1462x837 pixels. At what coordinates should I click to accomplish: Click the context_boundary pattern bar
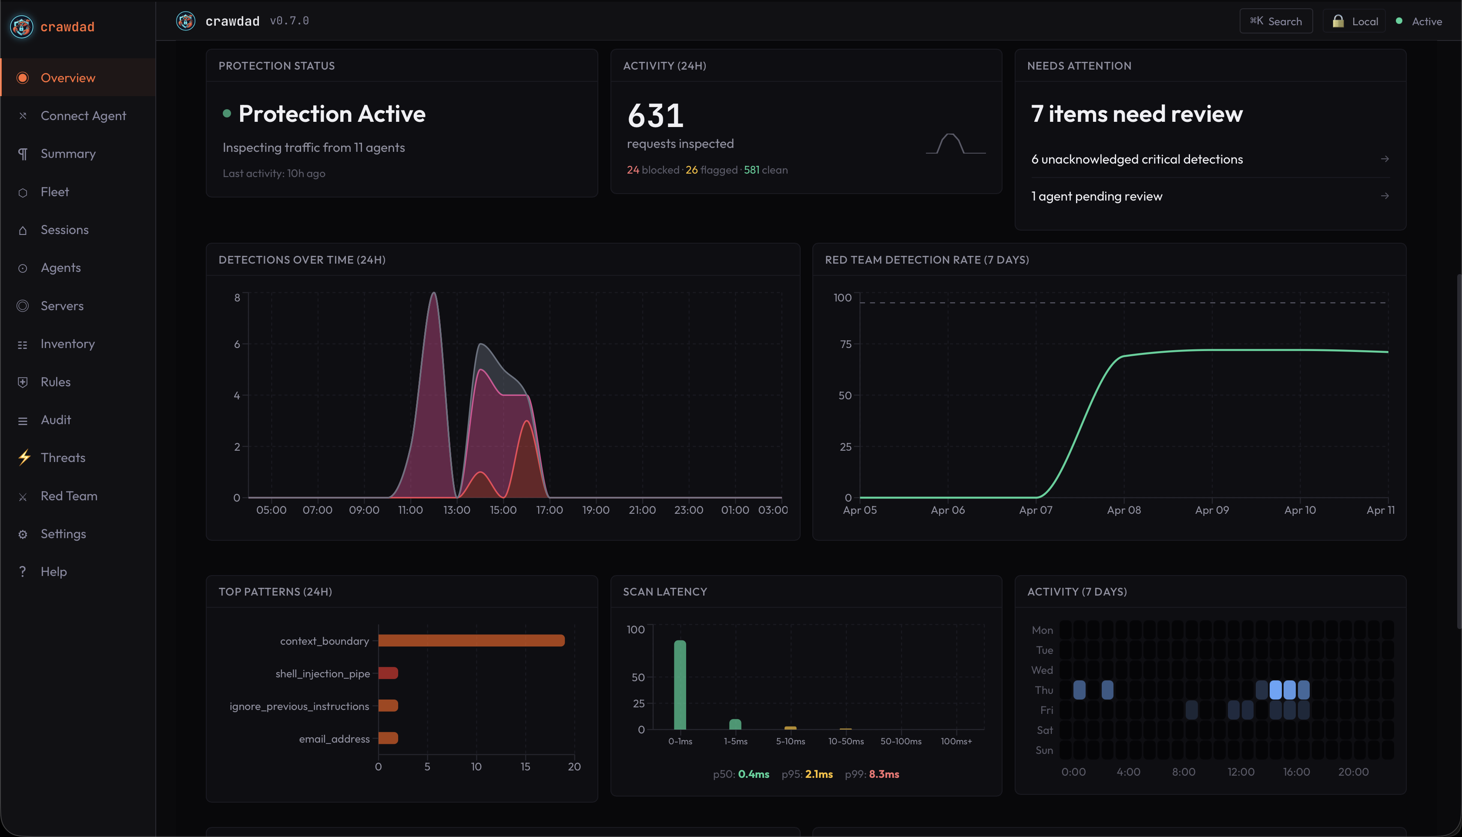coord(471,640)
